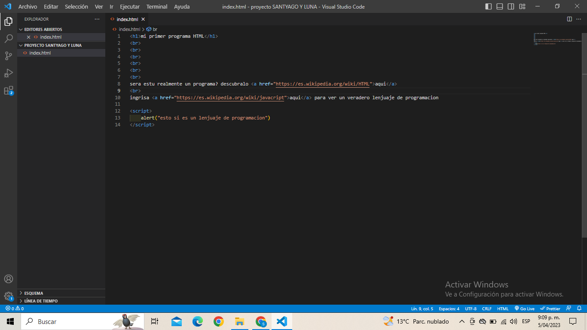This screenshot has height=330, width=587.
Task: Open Microsoft Edge on taskbar
Action: pos(197,321)
